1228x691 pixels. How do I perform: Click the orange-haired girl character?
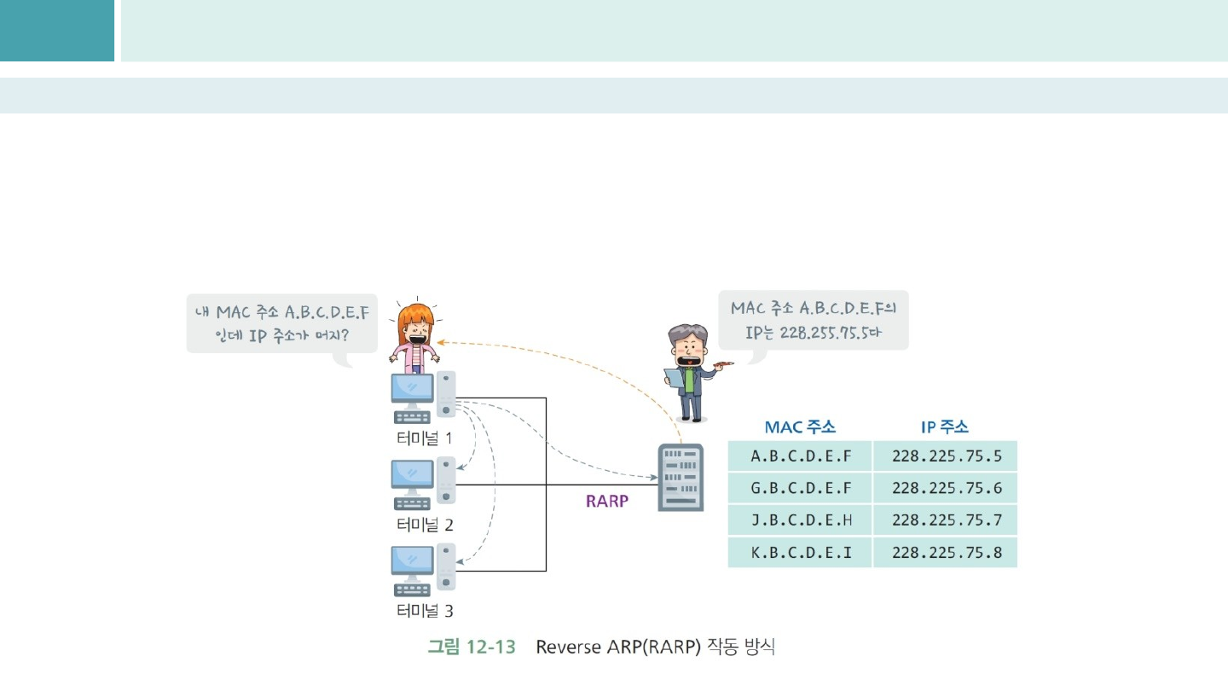click(x=417, y=339)
